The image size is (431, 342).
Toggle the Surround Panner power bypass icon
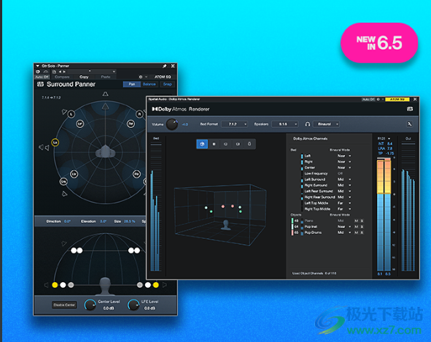(x=38, y=72)
